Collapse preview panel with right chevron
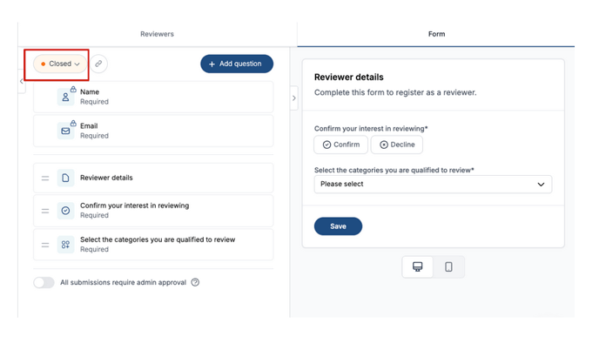The width and height of the screenshot is (599, 337). (293, 98)
